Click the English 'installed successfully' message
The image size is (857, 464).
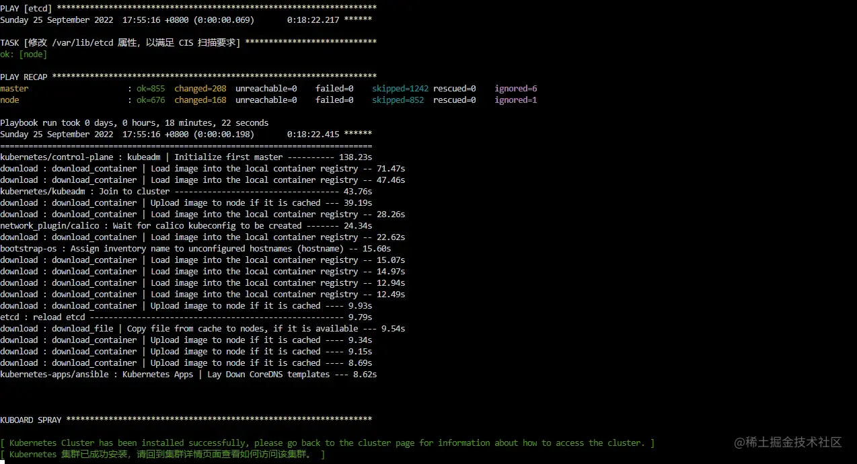tap(328, 442)
